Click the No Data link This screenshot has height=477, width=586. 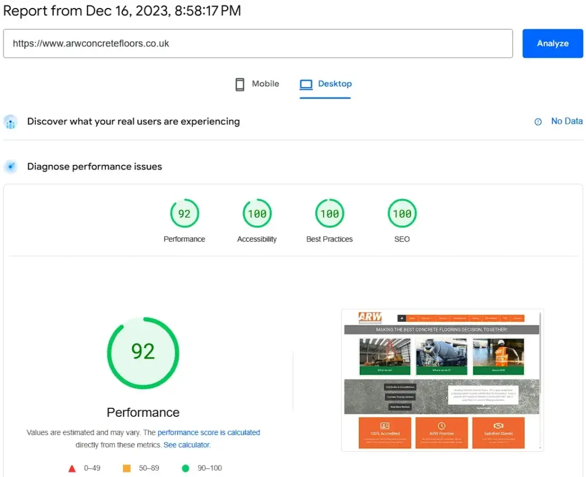tap(567, 121)
